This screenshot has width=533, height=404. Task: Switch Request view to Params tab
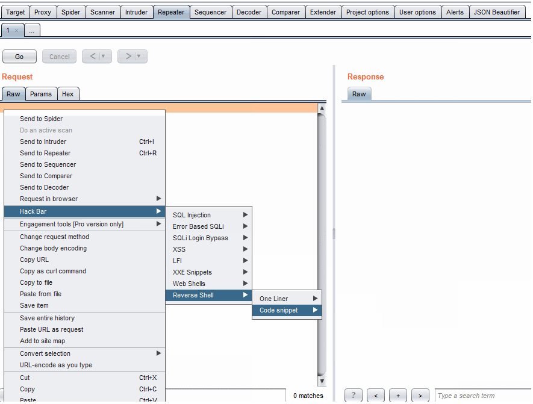tap(41, 94)
